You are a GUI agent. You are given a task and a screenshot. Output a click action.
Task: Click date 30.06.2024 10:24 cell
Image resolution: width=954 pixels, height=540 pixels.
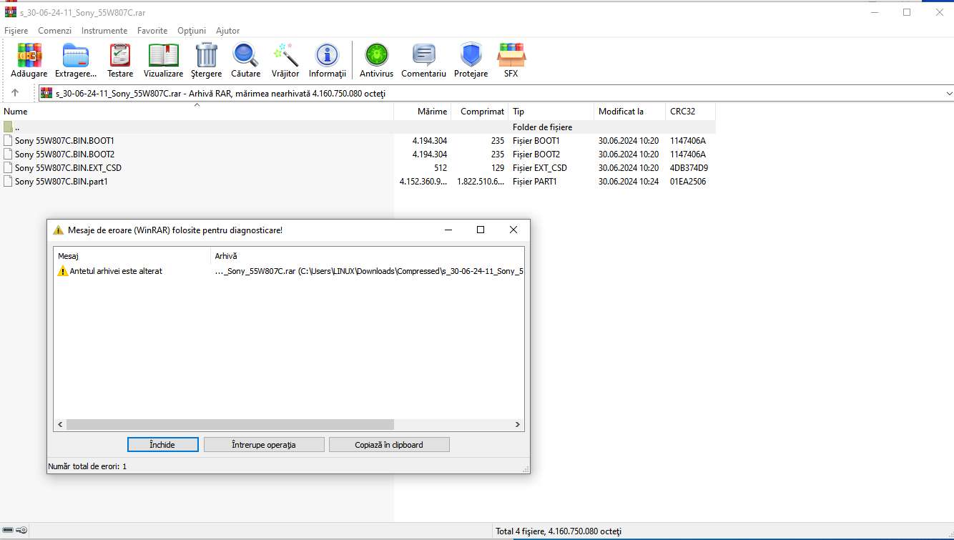click(x=629, y=182)
